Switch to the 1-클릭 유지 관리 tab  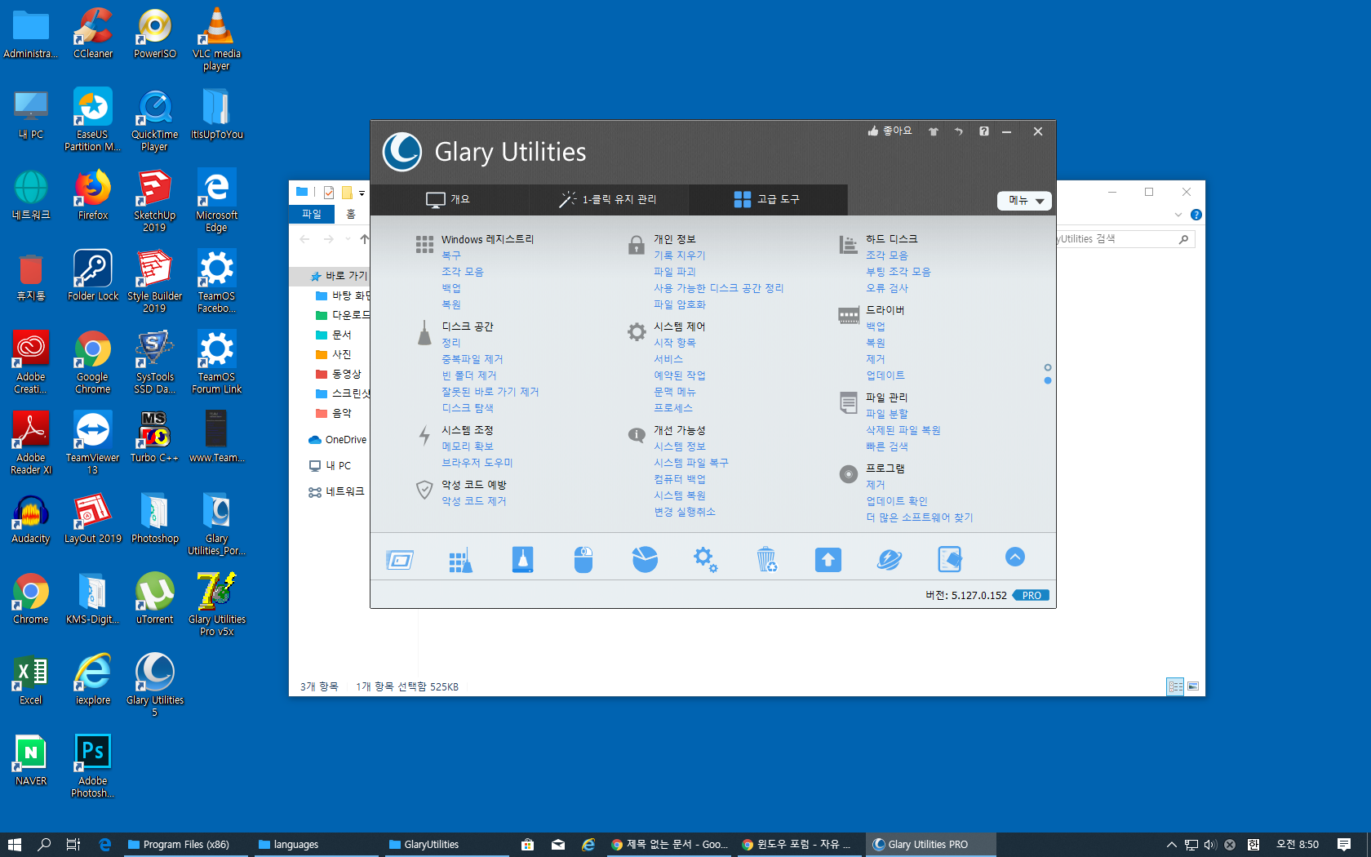608,199
